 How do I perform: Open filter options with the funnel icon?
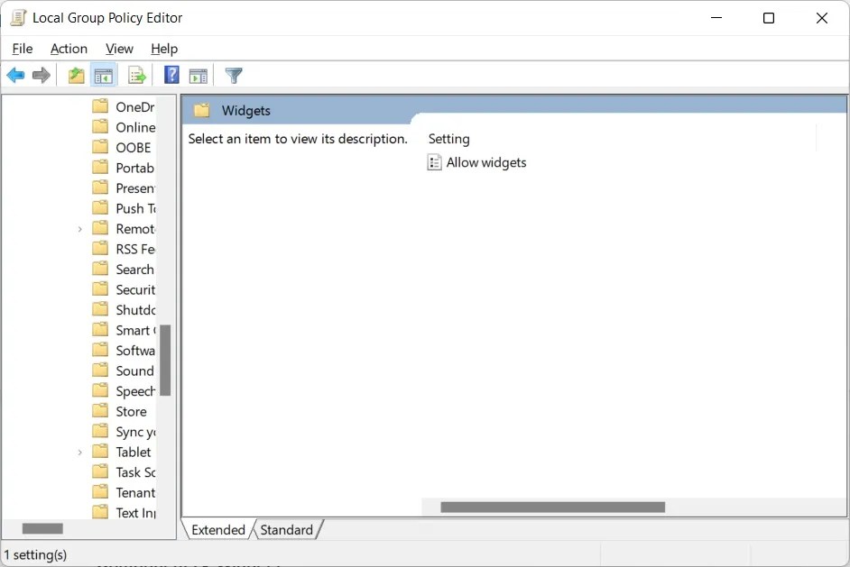[x=234, y=75]
